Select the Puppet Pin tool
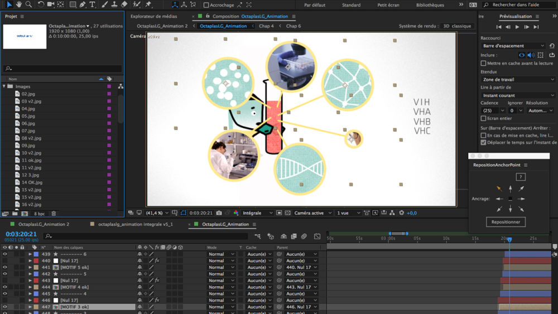The image size is (558, 314). 149,4
